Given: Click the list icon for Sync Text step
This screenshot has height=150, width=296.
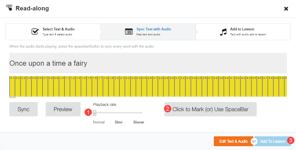Looking at the screenshot, I should click(129, 31).
